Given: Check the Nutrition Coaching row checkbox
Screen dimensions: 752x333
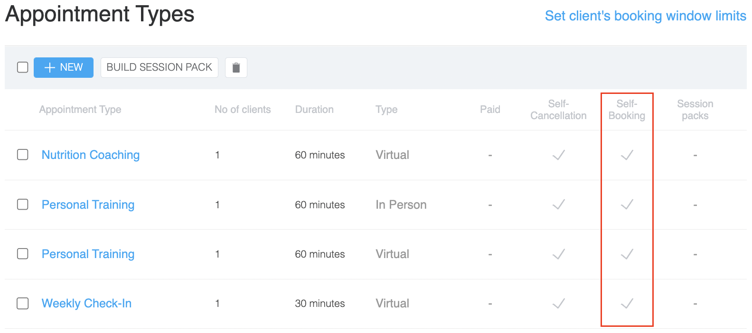Looking at the screenshot, I should click(23, 155).
